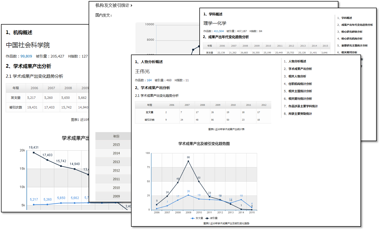Click the 图表1 近10年学术成果产出统计表 caption

(x=226, y=129)
